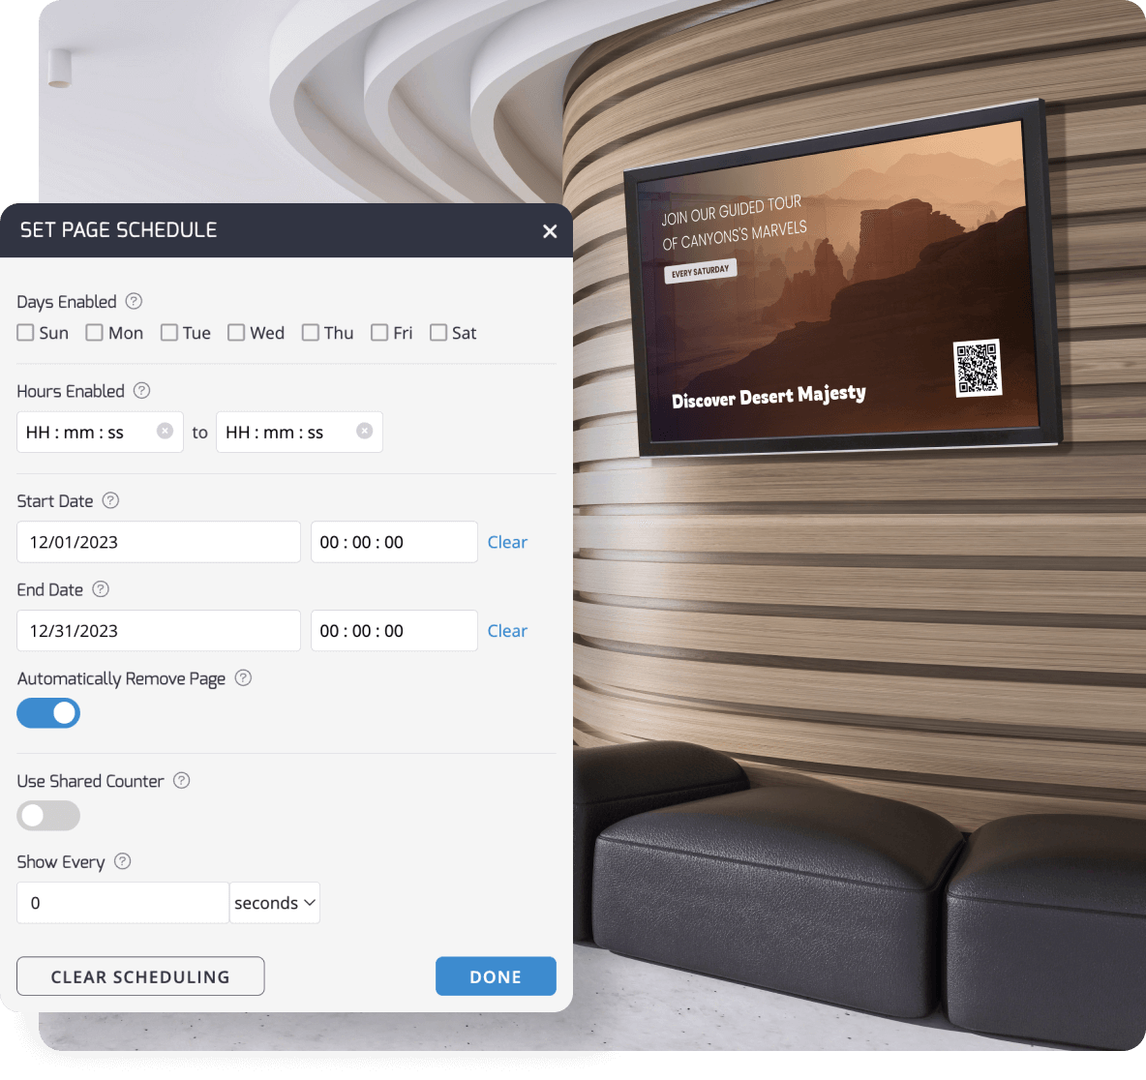This screenshot has height=1080, width=1146.
Task: Click the End Date help icon
Action: pyautogui.click(x=101, y=589)
